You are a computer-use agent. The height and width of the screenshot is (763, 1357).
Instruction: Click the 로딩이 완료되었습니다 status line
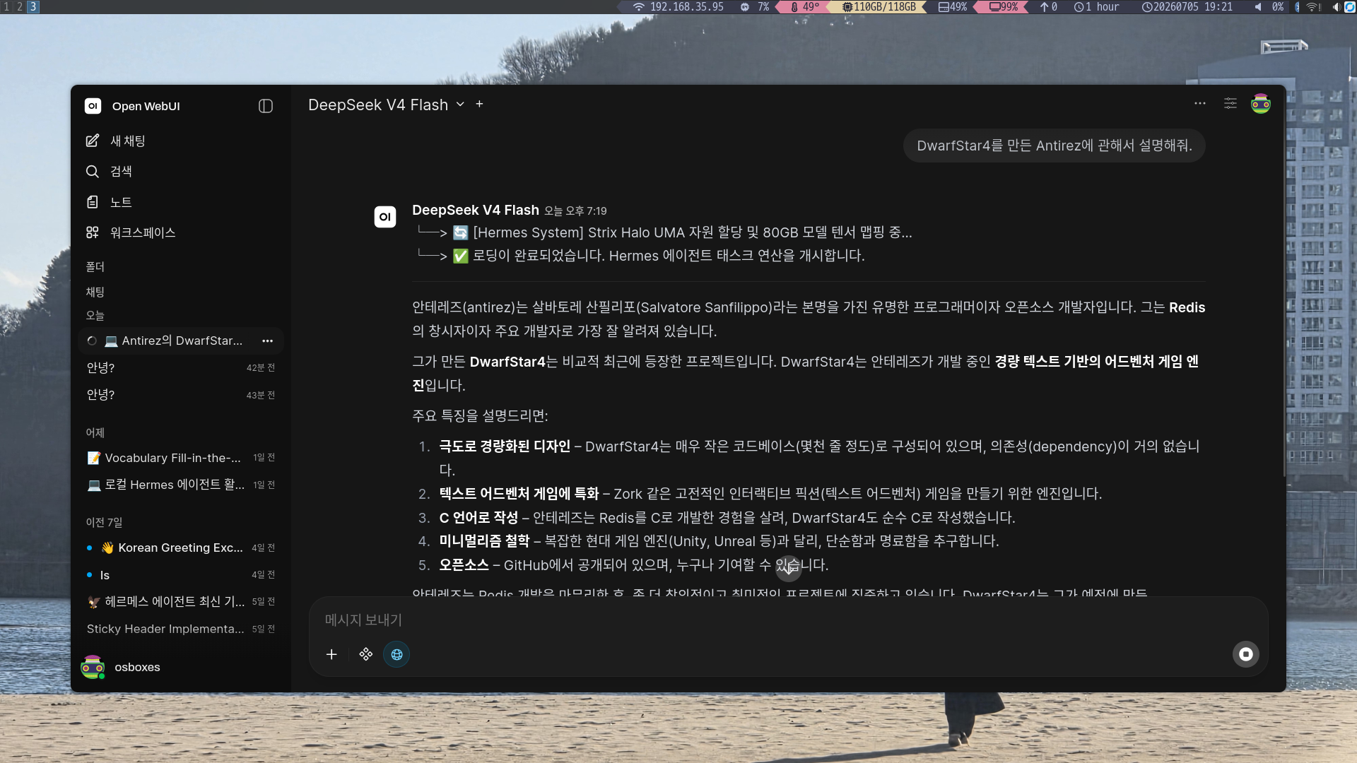[x=641, y=256]
